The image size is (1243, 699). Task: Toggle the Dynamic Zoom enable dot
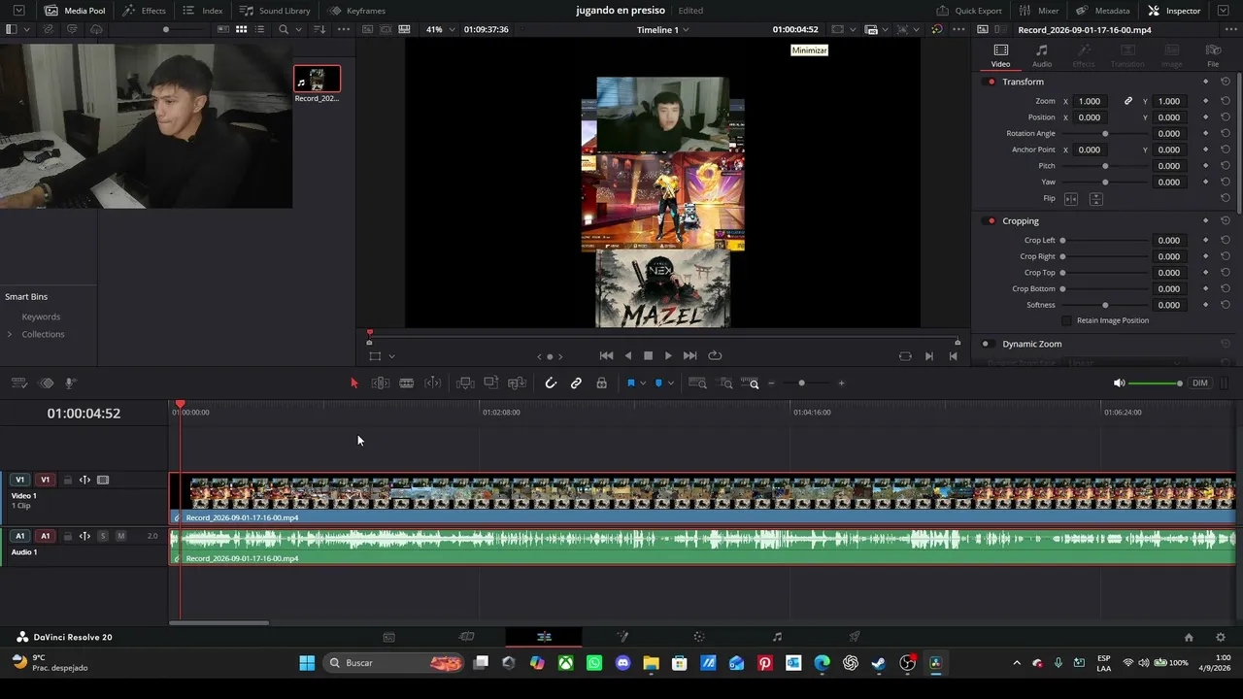coord(986,344)
